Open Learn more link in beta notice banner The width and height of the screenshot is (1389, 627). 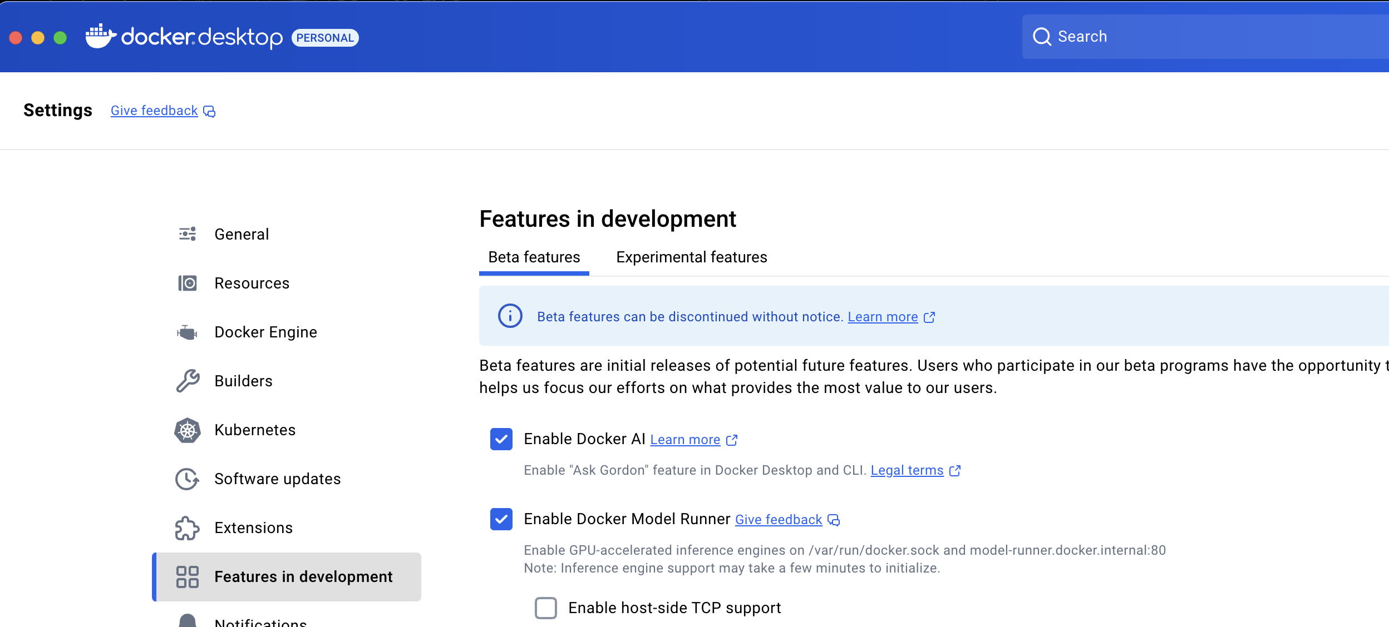pyautogui.click(x=883, y=317)
